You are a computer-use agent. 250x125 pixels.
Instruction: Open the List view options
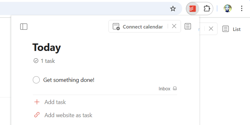[x=232, y=29]
